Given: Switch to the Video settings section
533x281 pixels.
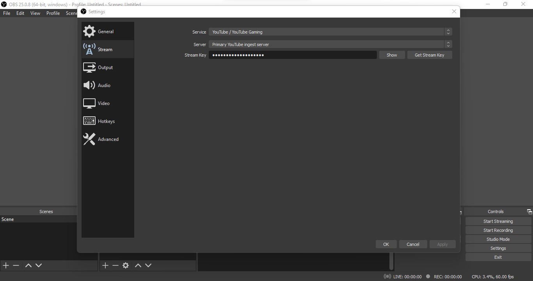Looking at the screenshot, I should click(108, 103).
